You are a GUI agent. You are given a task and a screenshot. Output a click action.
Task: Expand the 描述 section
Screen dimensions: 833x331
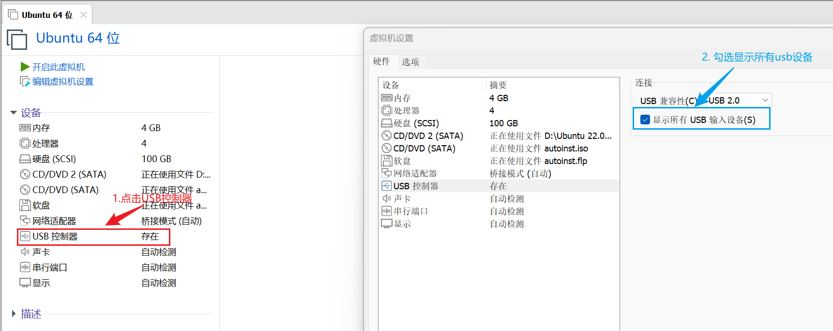(x=14, y=314)
